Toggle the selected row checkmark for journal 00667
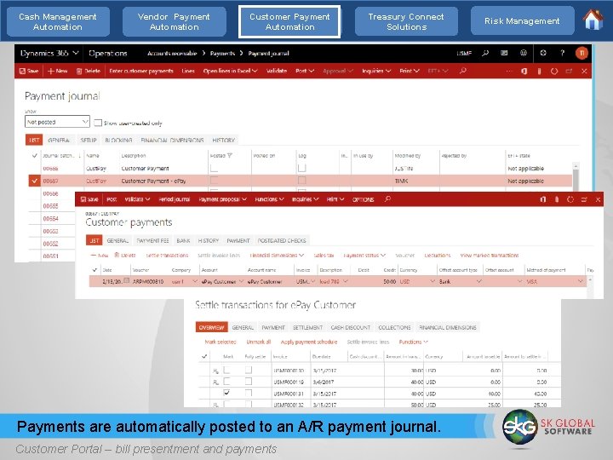Screen dimensions: 613x460 pyautogui.click(x=34, y=181)
